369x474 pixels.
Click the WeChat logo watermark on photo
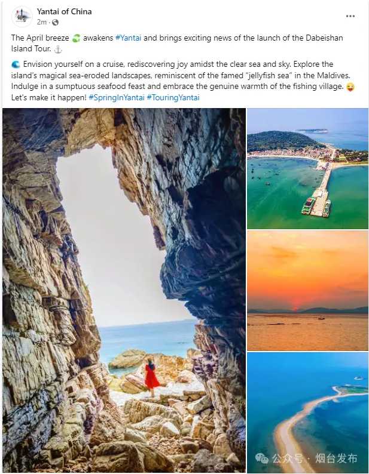262,458
